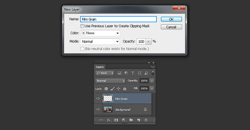Image resolution: width=250 pixels, height=130 pixels.
Task: Enable Use Previous Layer clipping mask checkbox
Action: point(82,26)
